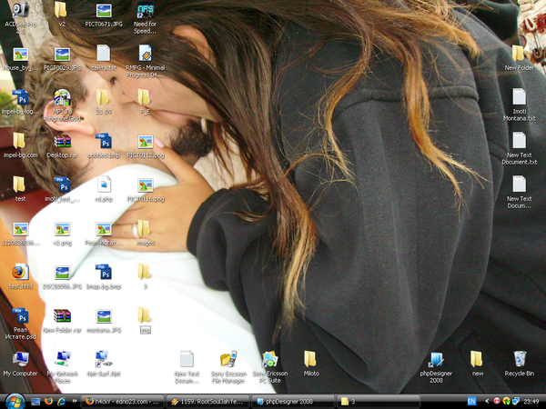
Task: Click Show Desktop in Quick Launch
Action: 35,402
